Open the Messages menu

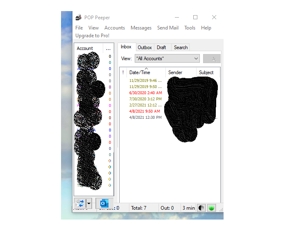[141, 28]
